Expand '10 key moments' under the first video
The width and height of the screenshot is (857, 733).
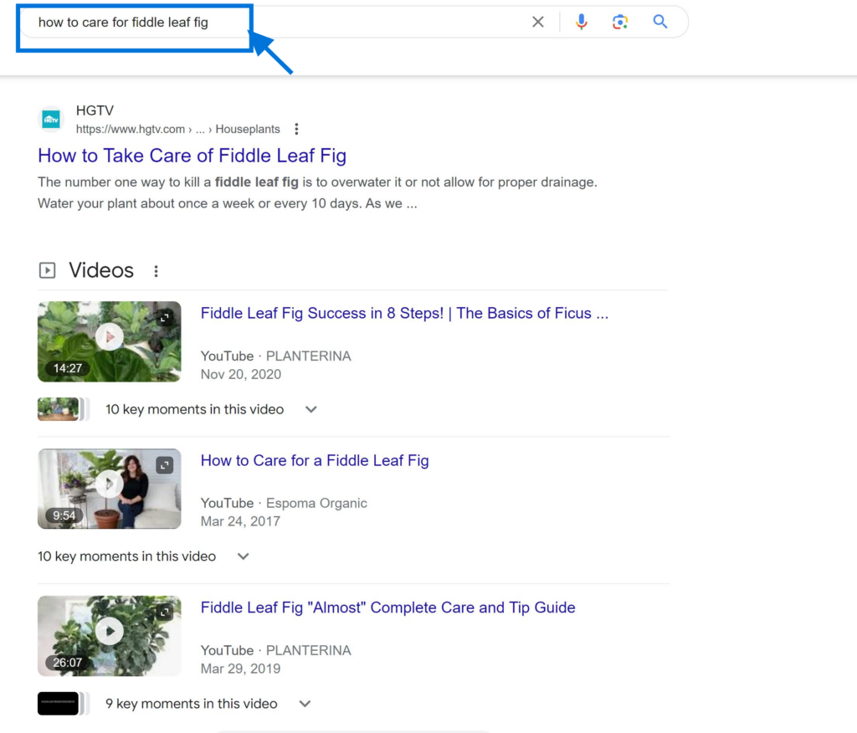tap(310, 409)
